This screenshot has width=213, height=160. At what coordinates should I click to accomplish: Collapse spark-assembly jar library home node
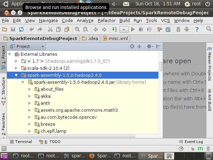click(x=23, y=82)
